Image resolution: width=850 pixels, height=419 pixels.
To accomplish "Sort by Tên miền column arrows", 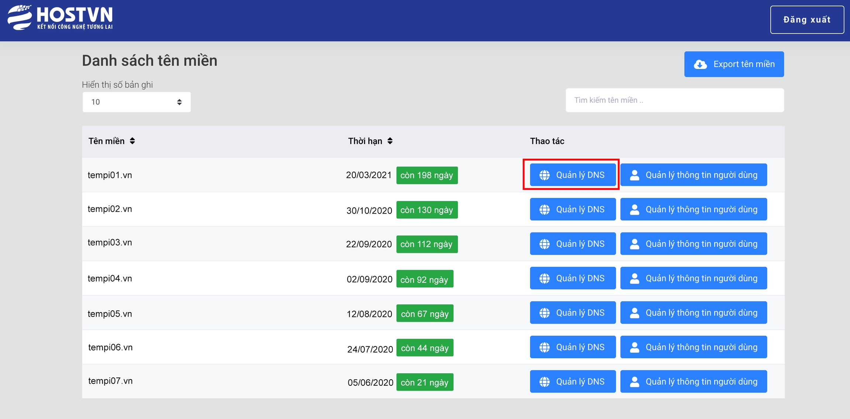I will (132, 141).
